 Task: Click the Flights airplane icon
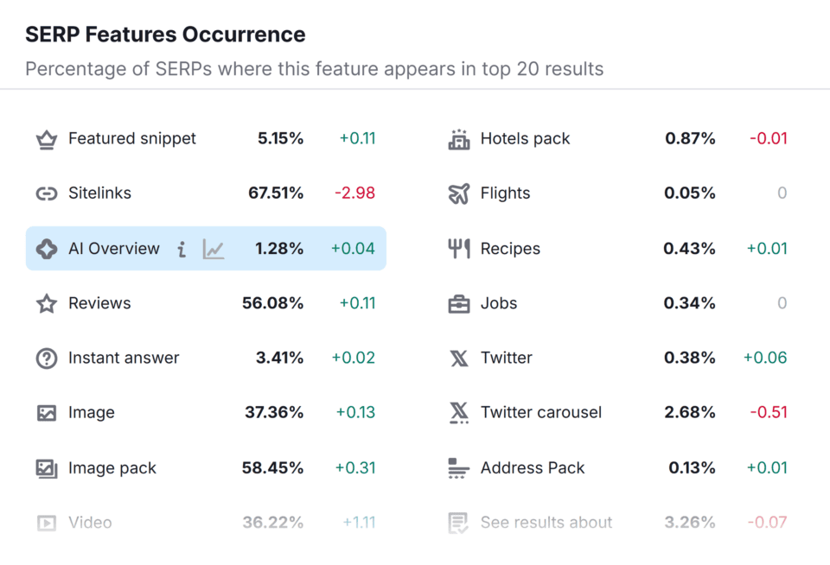(458, 194)
